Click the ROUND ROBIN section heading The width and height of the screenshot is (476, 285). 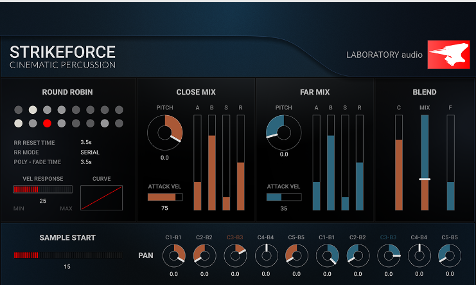click(67, 92)
